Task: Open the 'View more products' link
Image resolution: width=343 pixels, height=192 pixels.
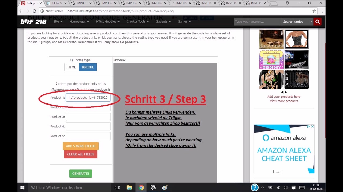Action: pyautogui.click(x=284, y=101)
